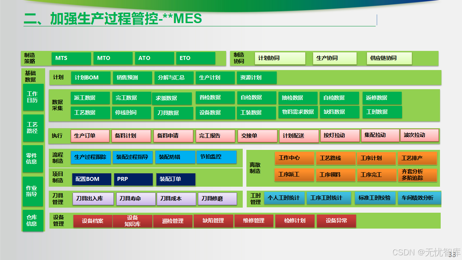This screenshot has height=260, width=462.
Task: Pick the ETO strategy box
Action: click(x=196, y=58)
